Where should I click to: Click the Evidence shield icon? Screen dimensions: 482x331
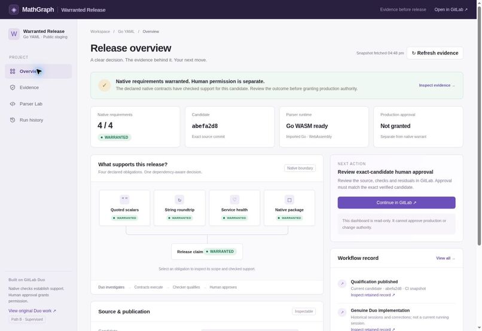(13, 87)
